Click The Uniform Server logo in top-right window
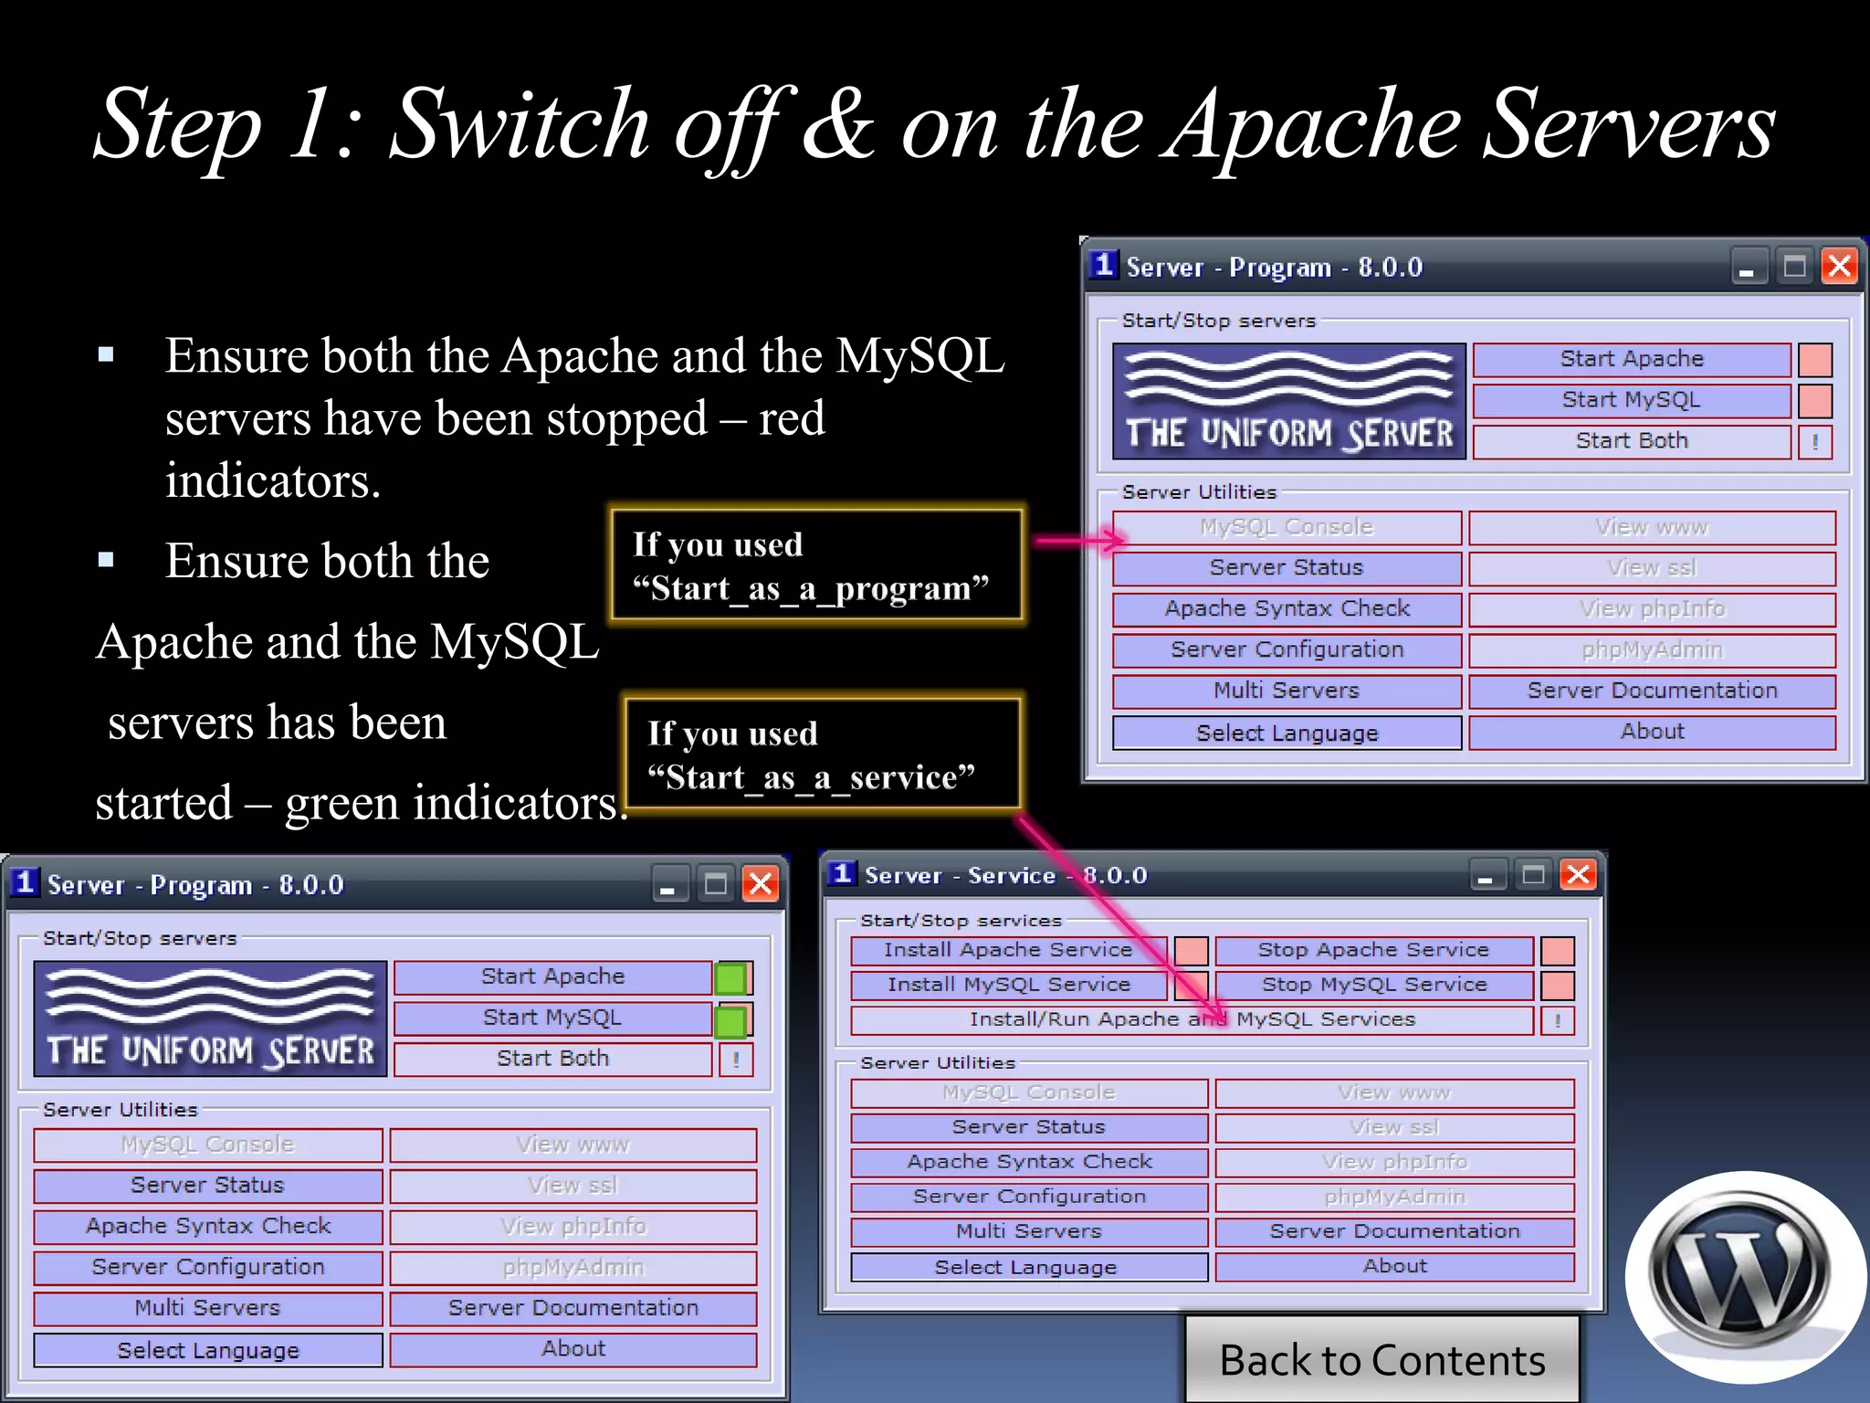This screenshot has width=1870, height=1403. 1288,401
